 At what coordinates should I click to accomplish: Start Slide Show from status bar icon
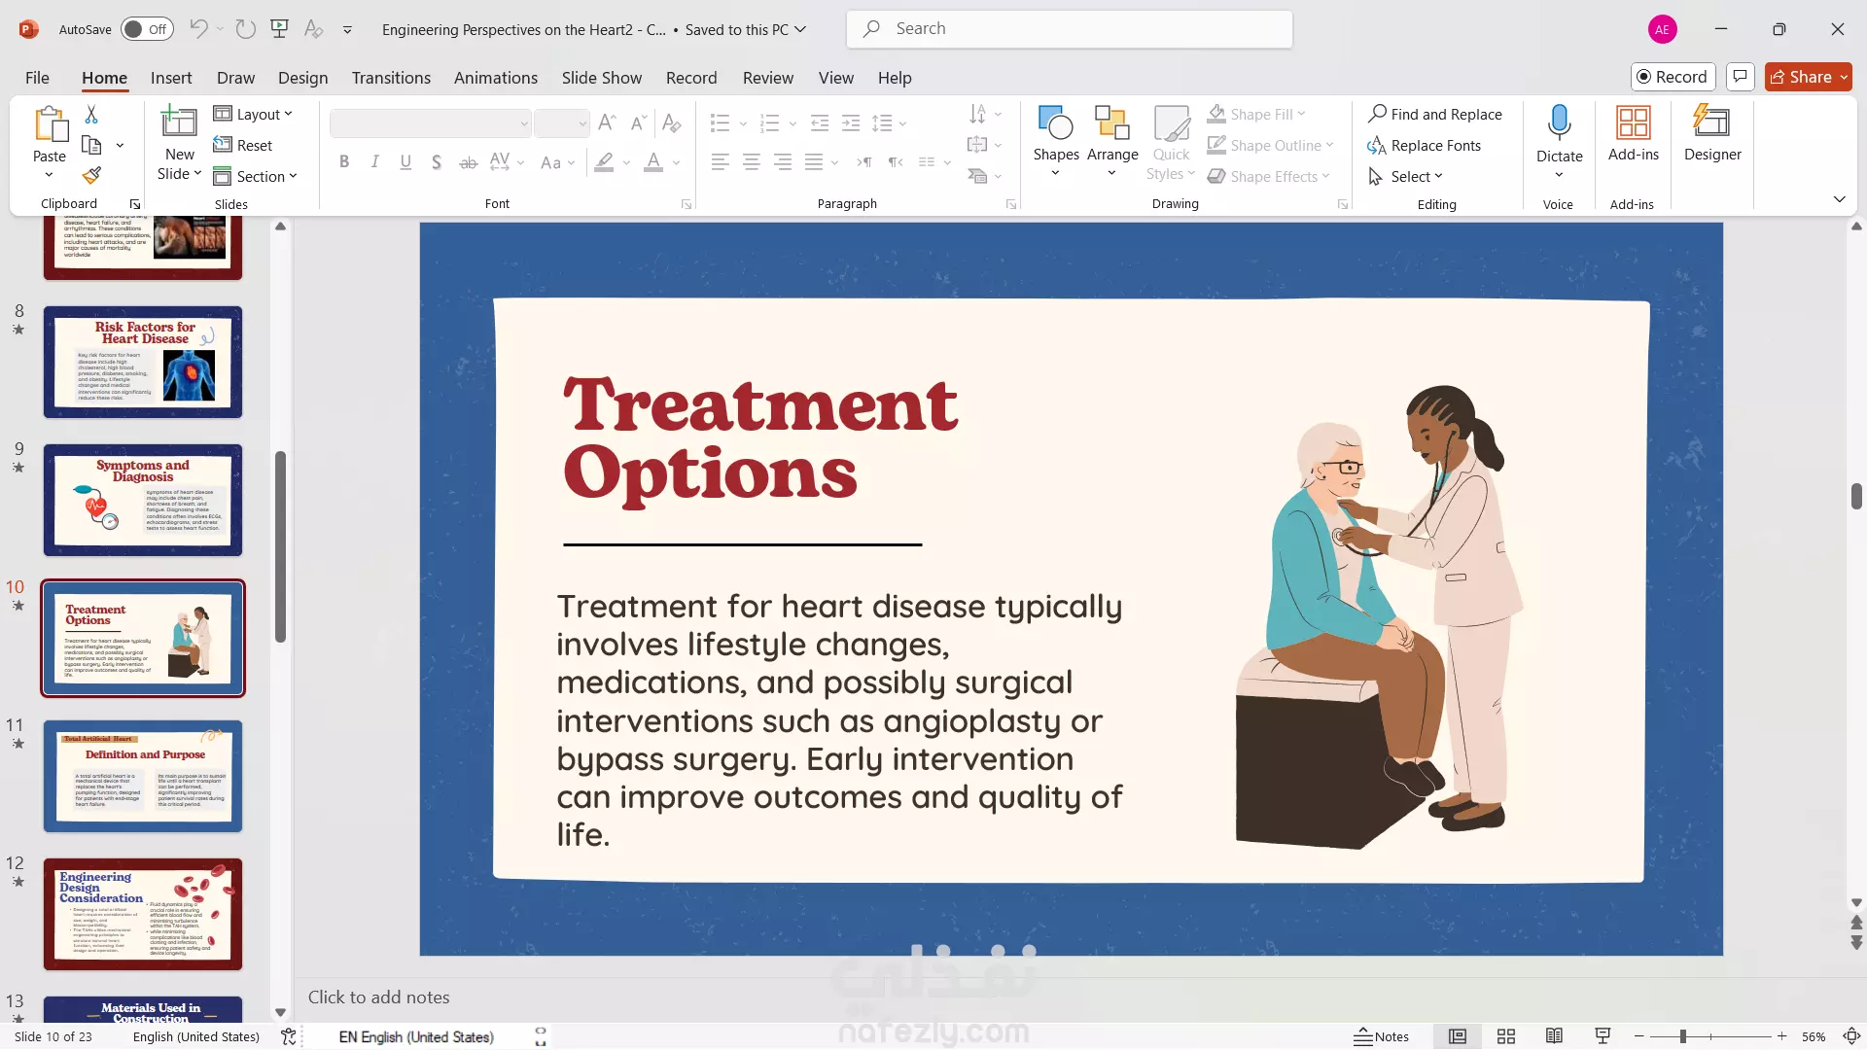[x=1603, y=1036]
